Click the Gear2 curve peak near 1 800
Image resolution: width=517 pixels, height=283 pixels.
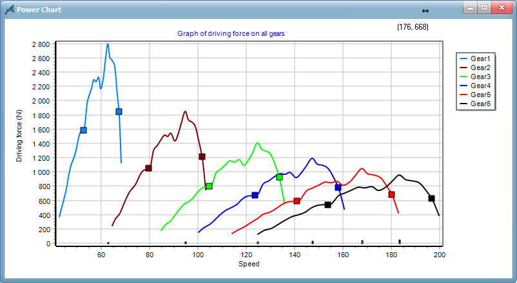click(x=185, y=111)
